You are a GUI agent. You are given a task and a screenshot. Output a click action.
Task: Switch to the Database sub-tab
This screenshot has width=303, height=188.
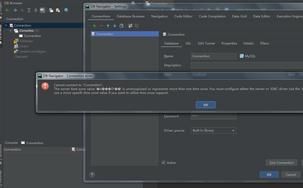pos(171,43)
